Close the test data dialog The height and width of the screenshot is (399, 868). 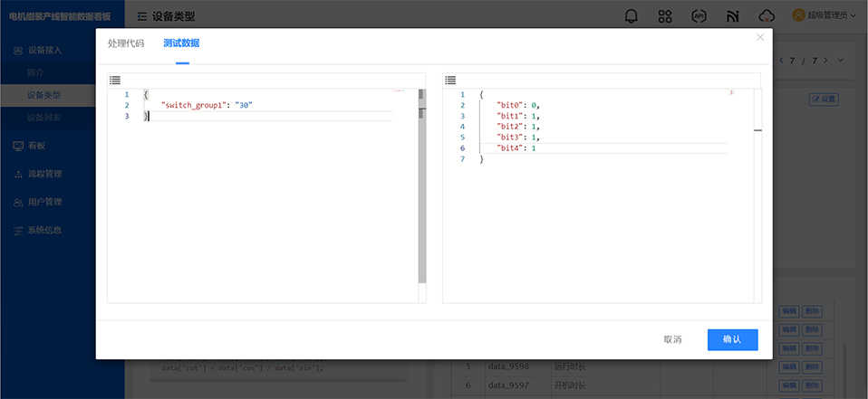coord(760,38)
